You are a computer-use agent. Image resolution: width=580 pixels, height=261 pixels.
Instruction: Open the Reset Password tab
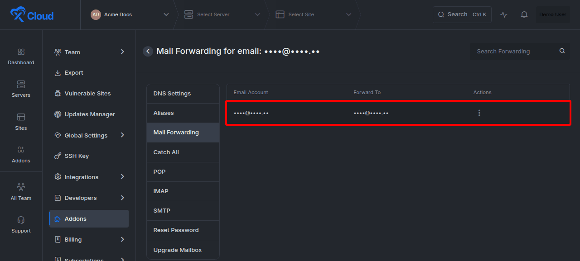183,230
